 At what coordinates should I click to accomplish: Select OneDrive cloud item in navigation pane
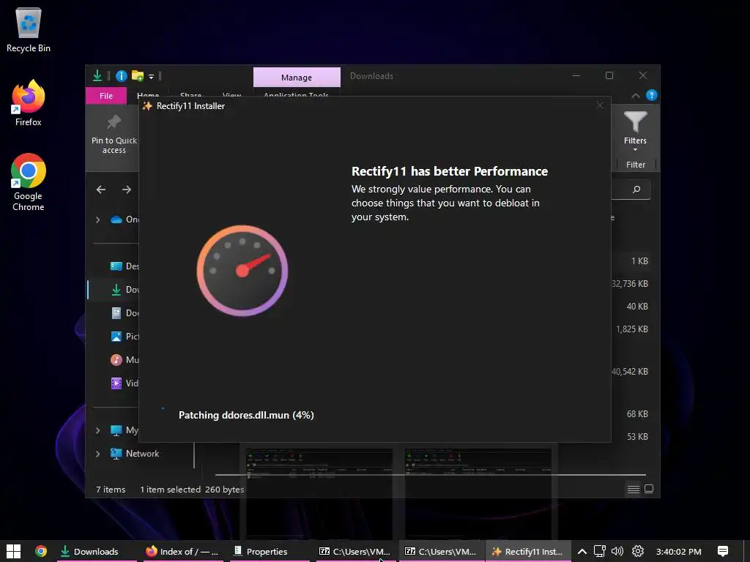125,220
